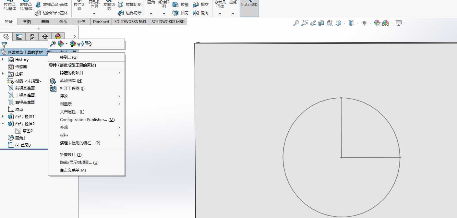Open the Display Style dropdown arrow
The height and width of the screenshot is (218, 457).
click(x=357, y=23)
